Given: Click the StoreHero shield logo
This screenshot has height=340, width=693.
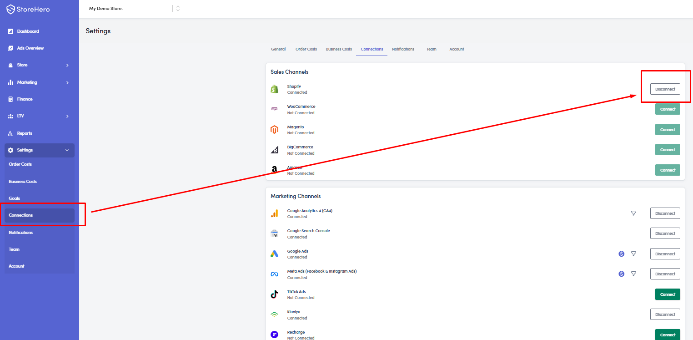Looking at the screenshot, I should pos(11,9).
